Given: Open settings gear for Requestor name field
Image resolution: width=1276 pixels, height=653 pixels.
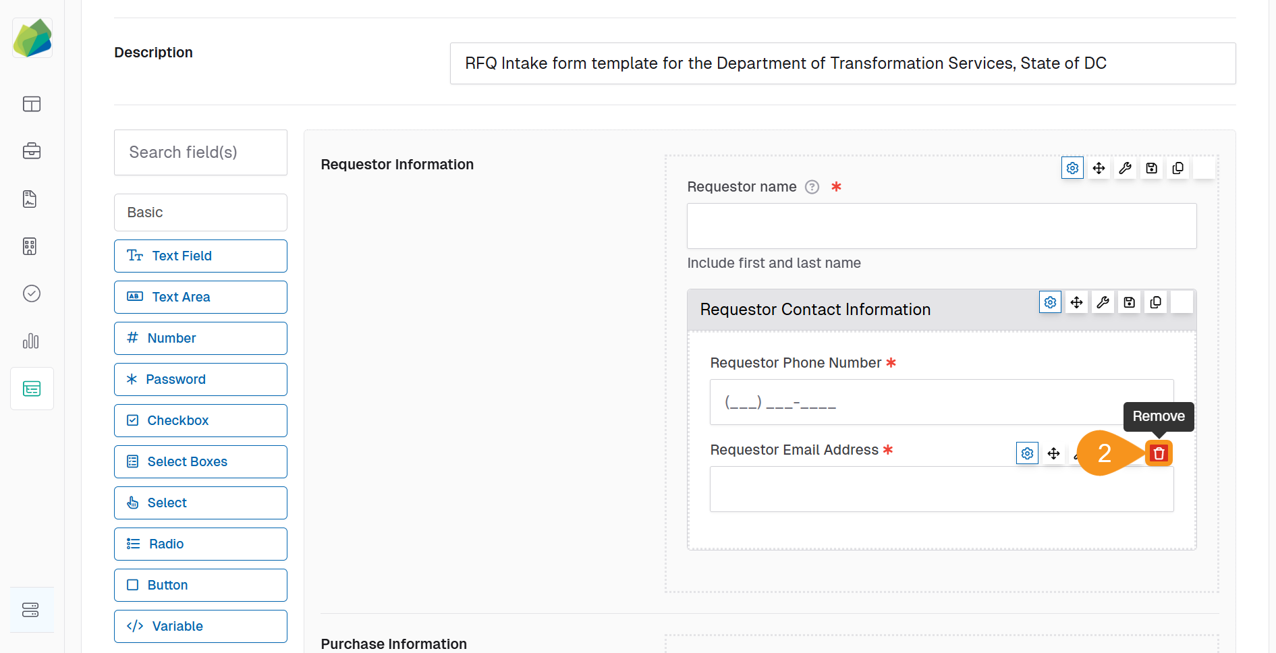Looking at the screenshot, I should pyautogui.click(x=1072, y=168).
